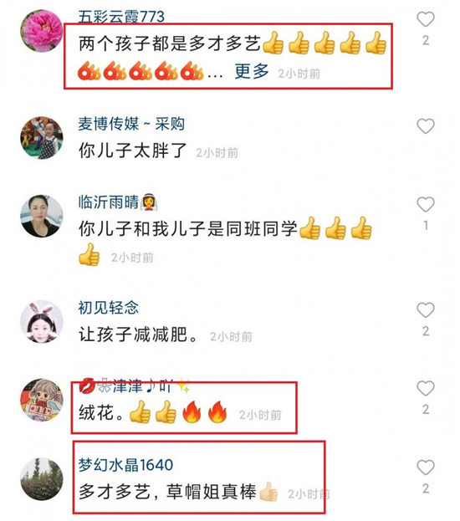Like 麦博传媒~采购's comment
This screenshot has height=521, width=460.
[426, 126]
